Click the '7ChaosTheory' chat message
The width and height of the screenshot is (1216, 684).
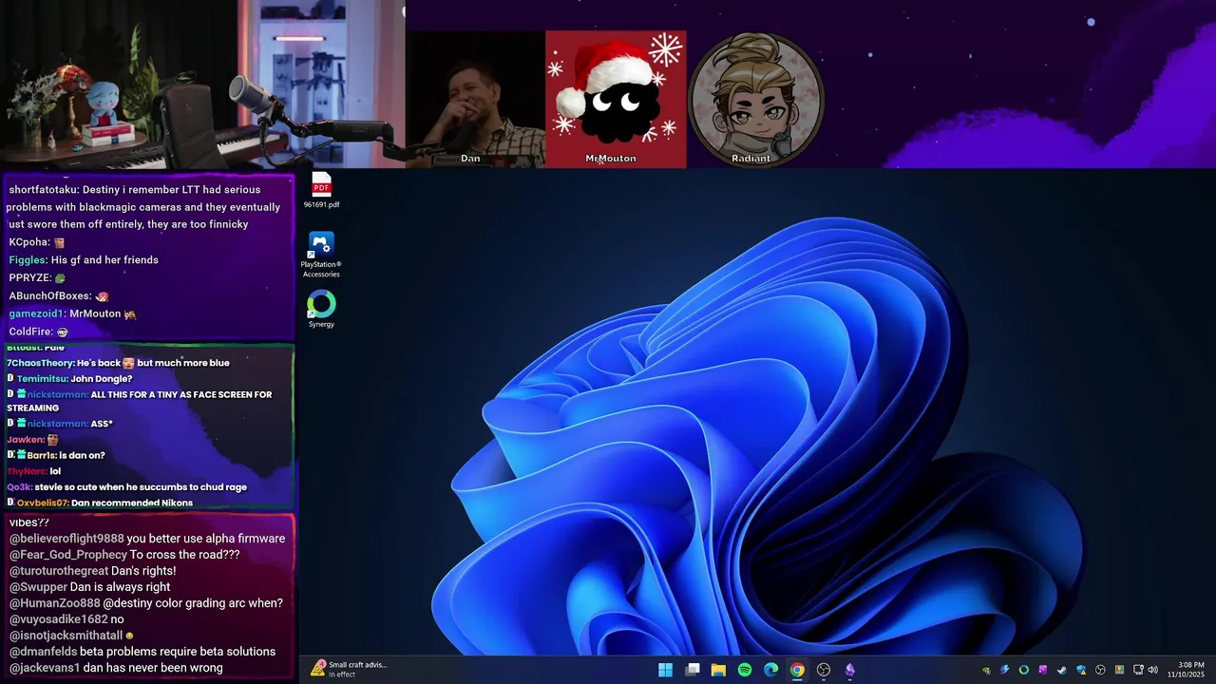pyautogui.click(x=118, y=363)
